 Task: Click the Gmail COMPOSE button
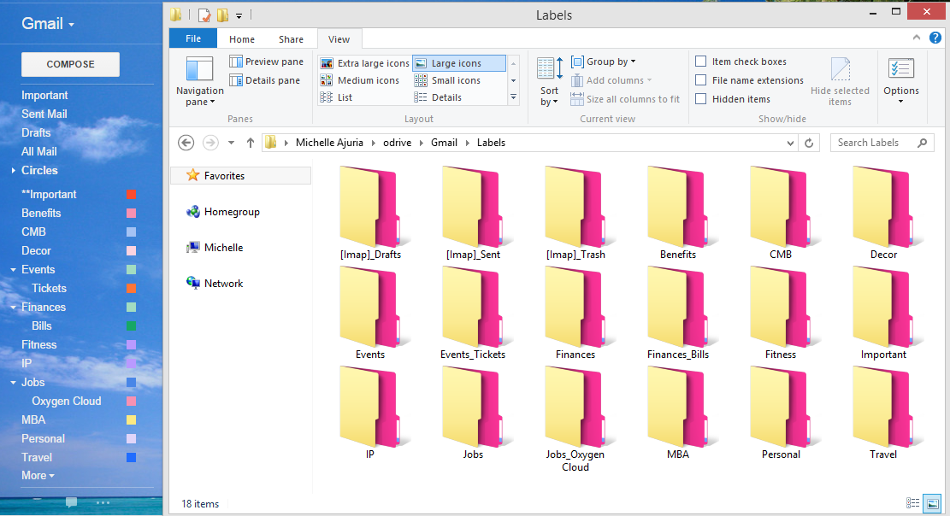pos(70,64)
